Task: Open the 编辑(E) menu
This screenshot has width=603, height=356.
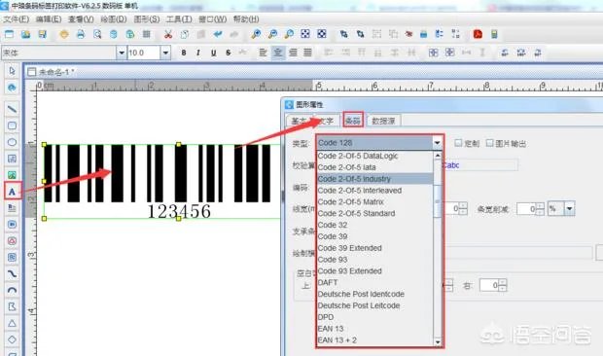Action: pos(49,19)
